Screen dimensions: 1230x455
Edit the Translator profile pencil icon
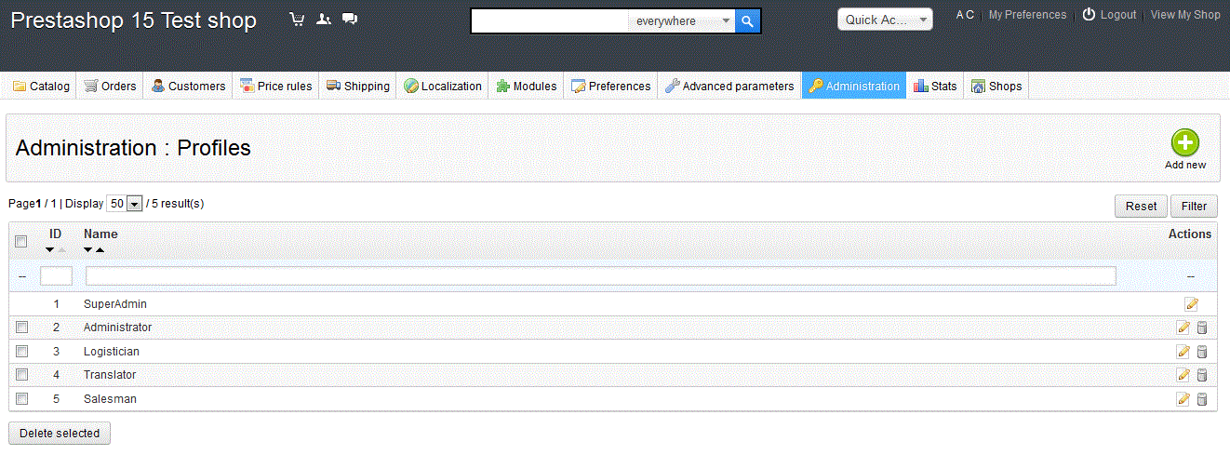click(1183, 375)
